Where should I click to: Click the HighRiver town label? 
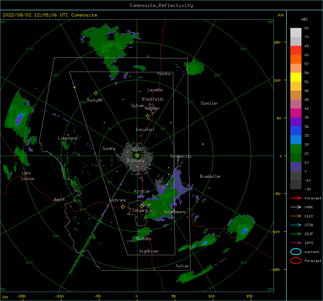pyautogui.click(x=149, y=251)
